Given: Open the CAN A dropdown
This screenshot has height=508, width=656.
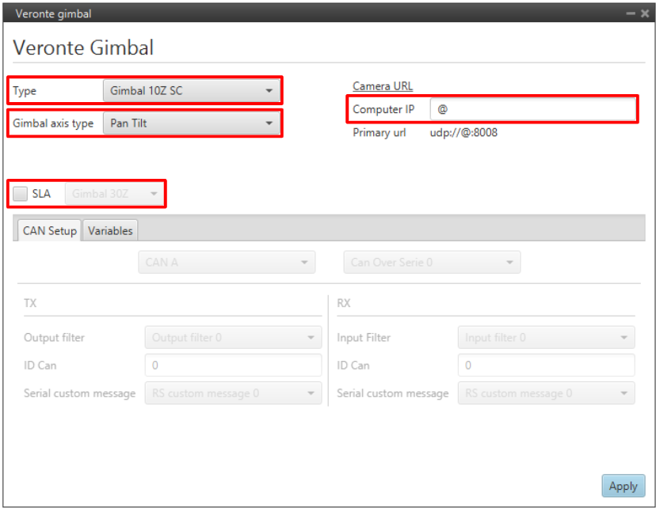Looking at the screenshot, I should pos(226,262).
